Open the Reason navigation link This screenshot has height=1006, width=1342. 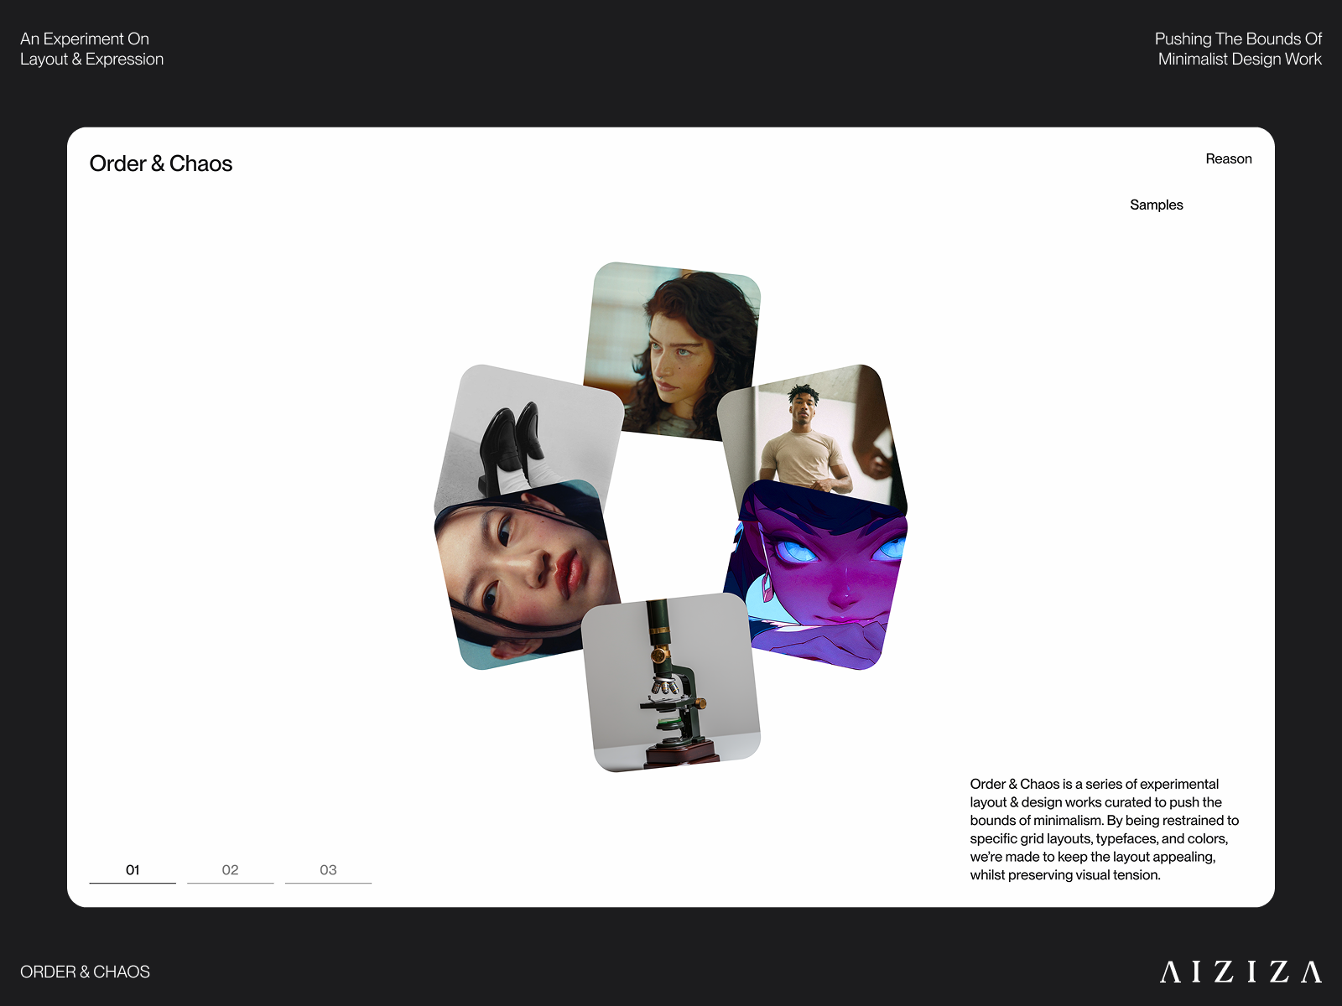(1228, 158)
